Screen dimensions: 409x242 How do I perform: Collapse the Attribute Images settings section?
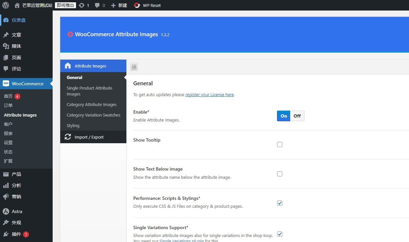tap(90, 66)
